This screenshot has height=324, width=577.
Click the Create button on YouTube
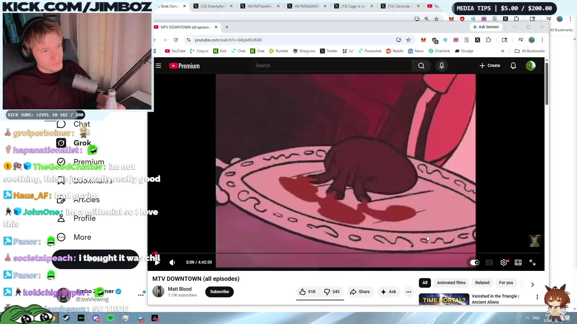(490, 66)
